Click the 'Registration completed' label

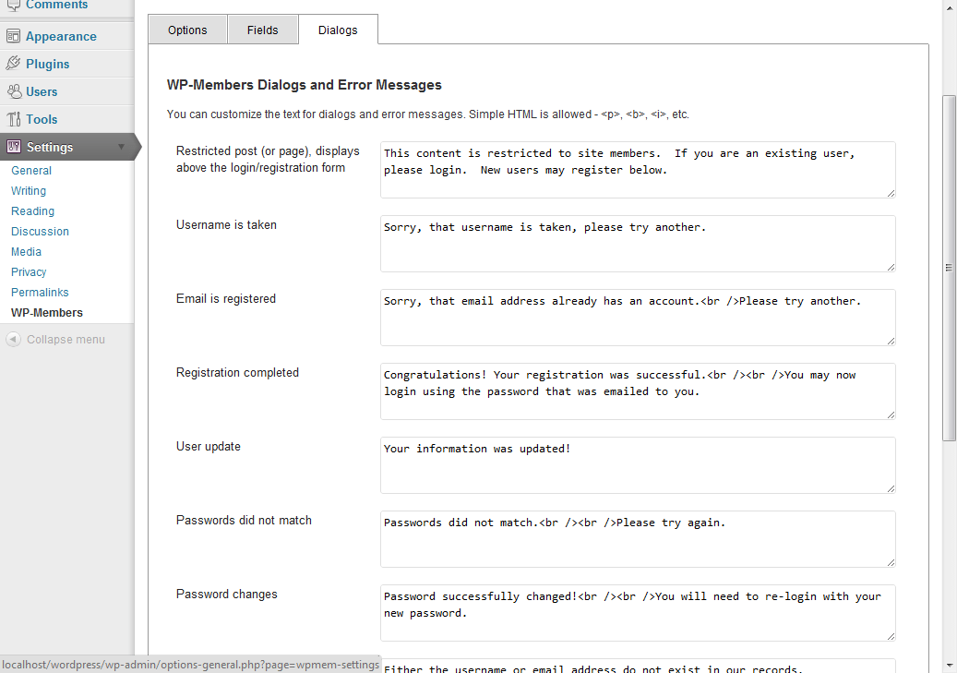point(237,373)
